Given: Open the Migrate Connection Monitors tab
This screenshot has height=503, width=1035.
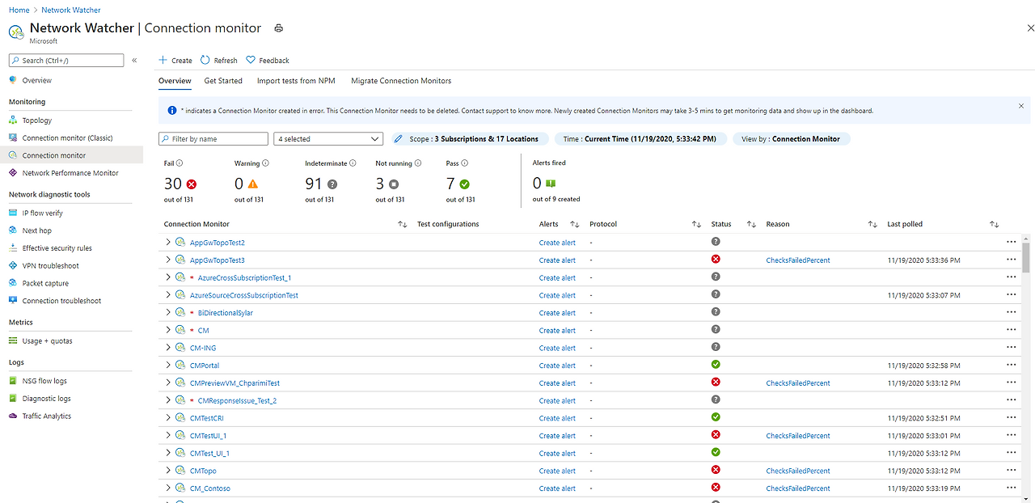Looking at the screenshot, I should (401, 81).
